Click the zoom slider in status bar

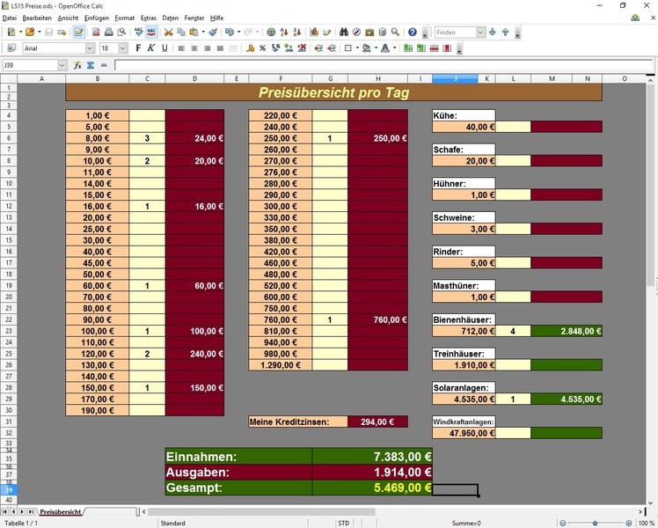(x=596, y=523)
